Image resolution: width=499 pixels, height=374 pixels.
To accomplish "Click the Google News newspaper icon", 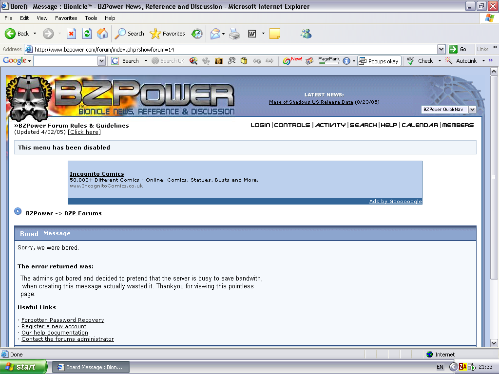I will click(x=309, y=61).
